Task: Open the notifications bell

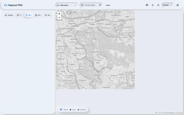Action: [153, 5]
